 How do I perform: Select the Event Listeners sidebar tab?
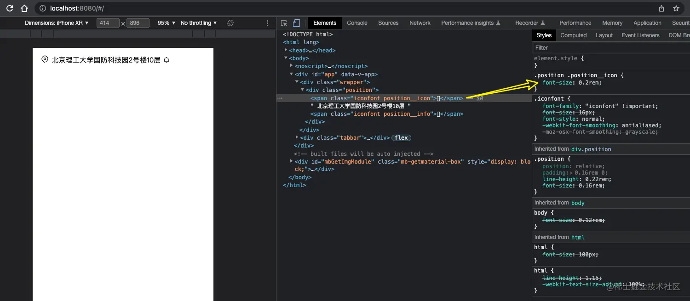(640, 35)
